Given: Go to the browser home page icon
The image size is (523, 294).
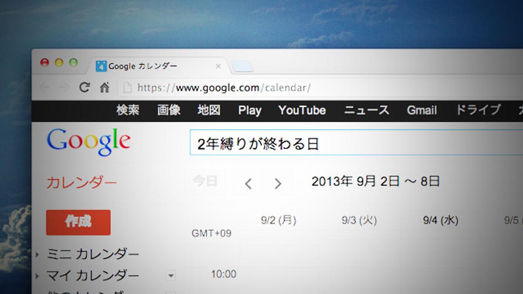Looking at the screenshot, I should 105,88.
